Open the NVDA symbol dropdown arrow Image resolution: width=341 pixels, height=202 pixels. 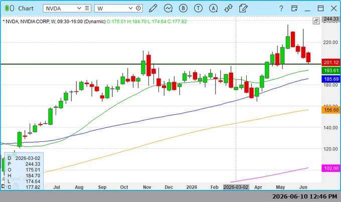point(79,8)
